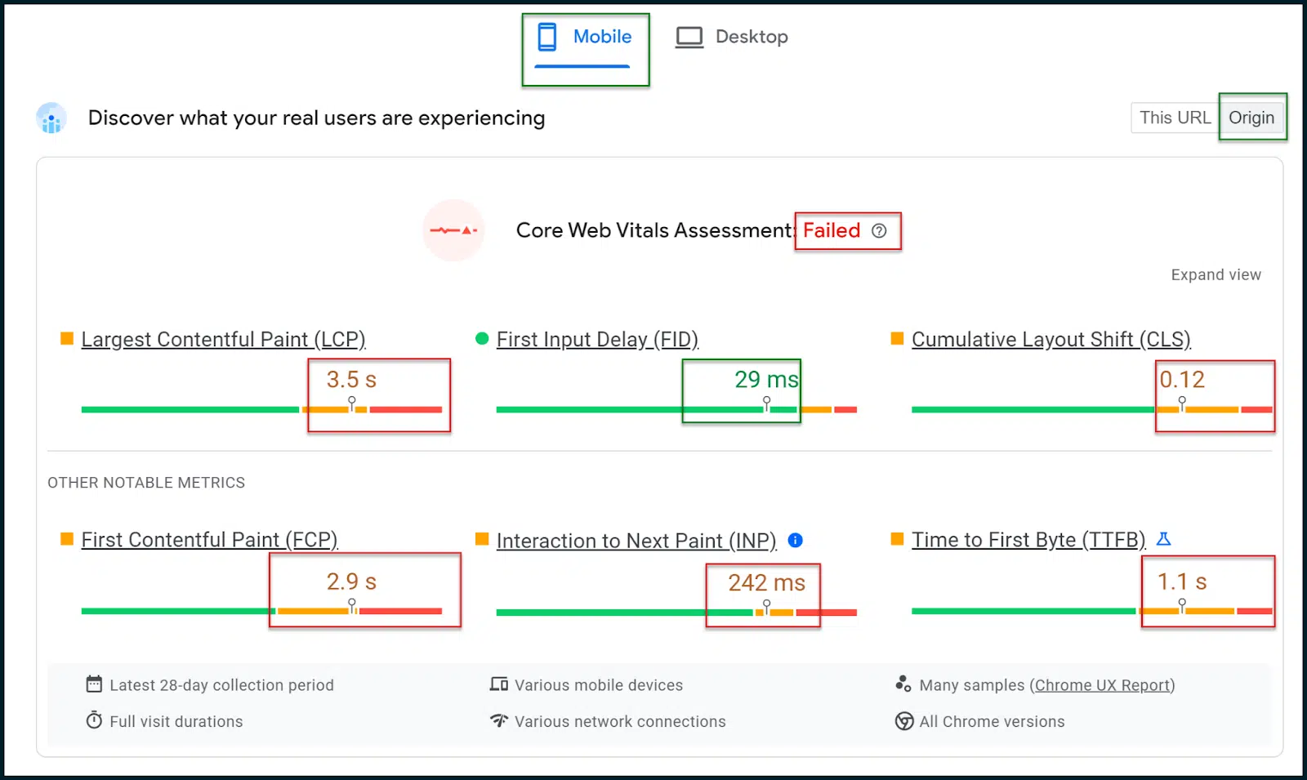Click the calendar icon for collection period
This screenshot has height=780, width=1307.
click(x=94, y=684)
